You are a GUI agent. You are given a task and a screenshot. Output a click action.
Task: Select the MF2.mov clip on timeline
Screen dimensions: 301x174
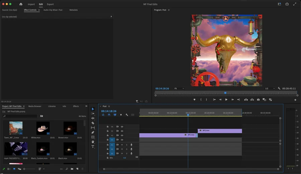[220, 131]
